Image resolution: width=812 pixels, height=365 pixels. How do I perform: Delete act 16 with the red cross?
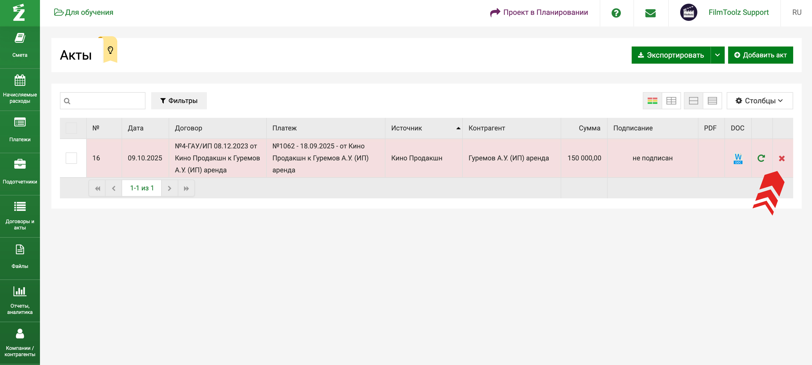pyautogui.click(x=781, y=158)
